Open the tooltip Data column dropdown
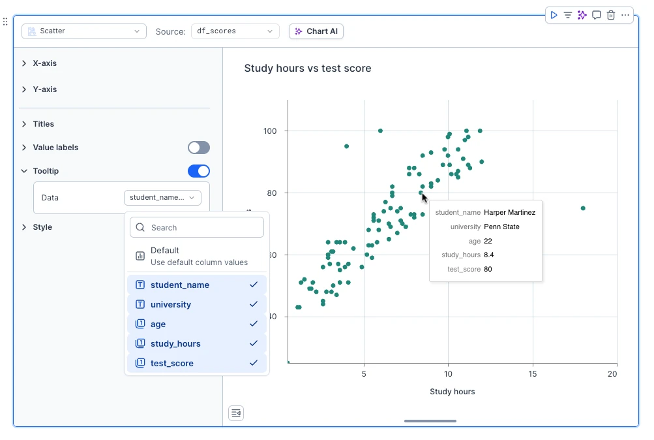The height and width of the screenshot is (440, 654). 162,197
